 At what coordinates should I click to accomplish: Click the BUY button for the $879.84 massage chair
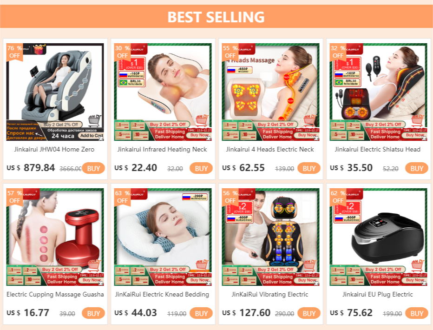pos(93,168)
